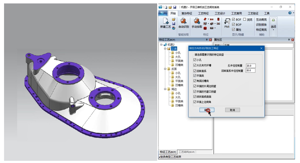Screen dimensions: 300x163
Task: Switch to the 工艺设计 ribbon tab
Action: click(x=220, y=13)
